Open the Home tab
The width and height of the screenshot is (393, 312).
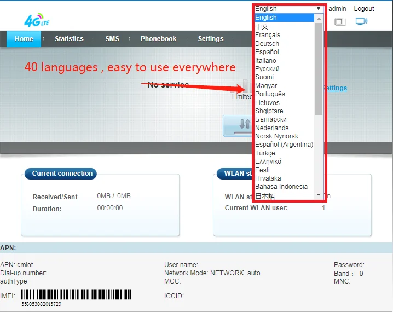click(x=24, y=39)
